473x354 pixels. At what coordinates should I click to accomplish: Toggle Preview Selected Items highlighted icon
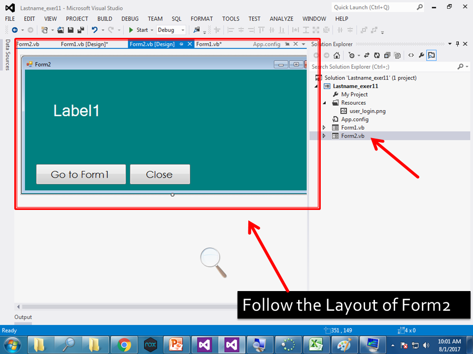coord(432,55)
